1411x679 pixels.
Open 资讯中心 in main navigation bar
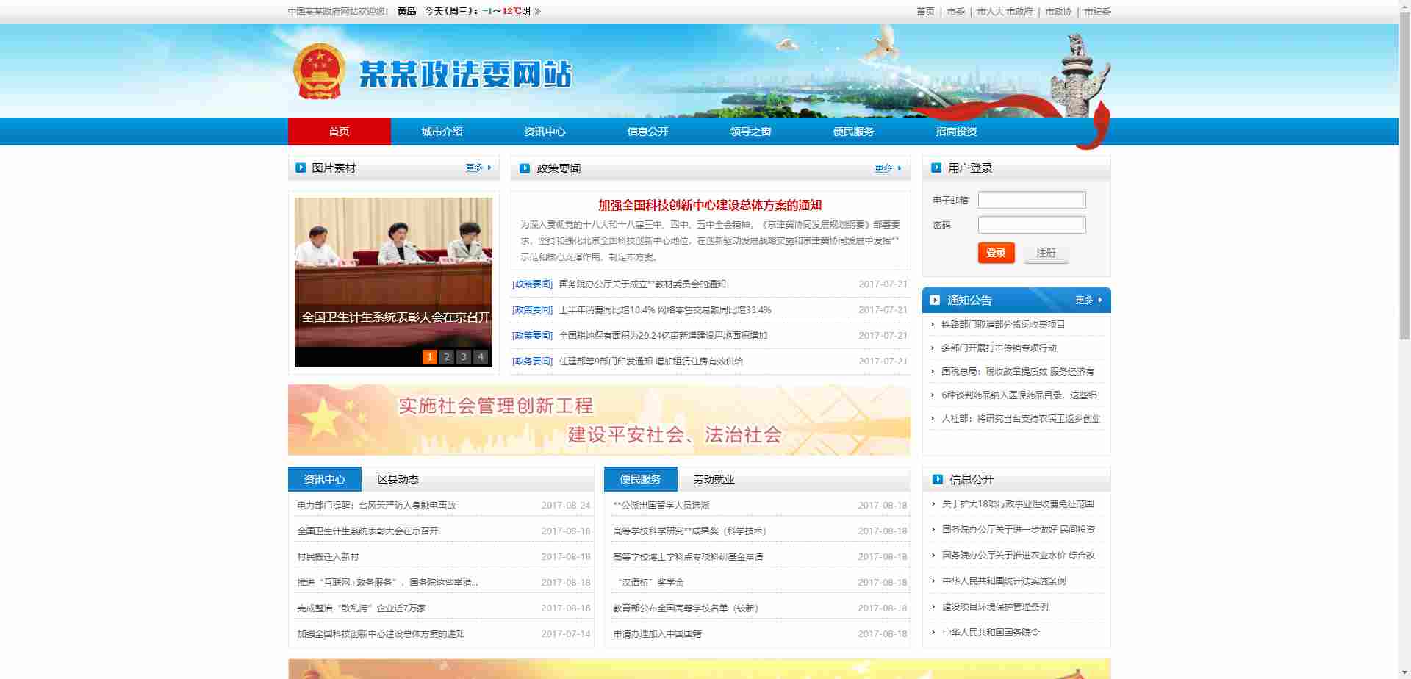[545, 132]
